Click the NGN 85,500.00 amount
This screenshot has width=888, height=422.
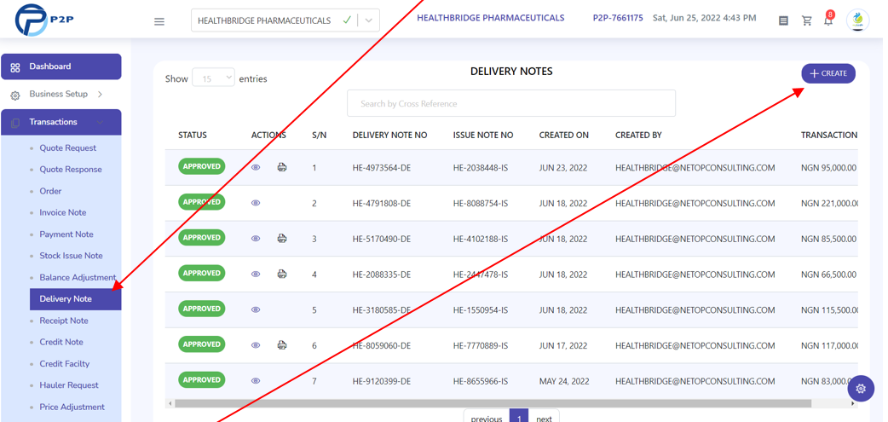coord(828,239)
